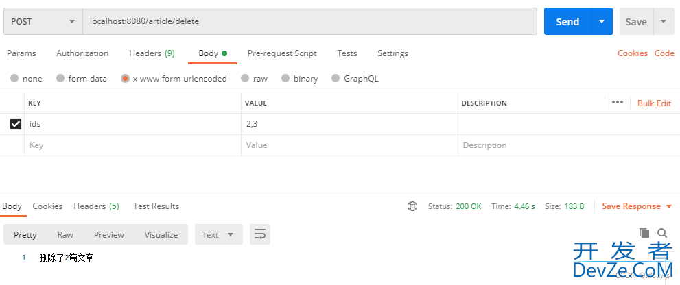680x285 pixels.
Task: Open the three-dots column options
Action: [617, 103]
